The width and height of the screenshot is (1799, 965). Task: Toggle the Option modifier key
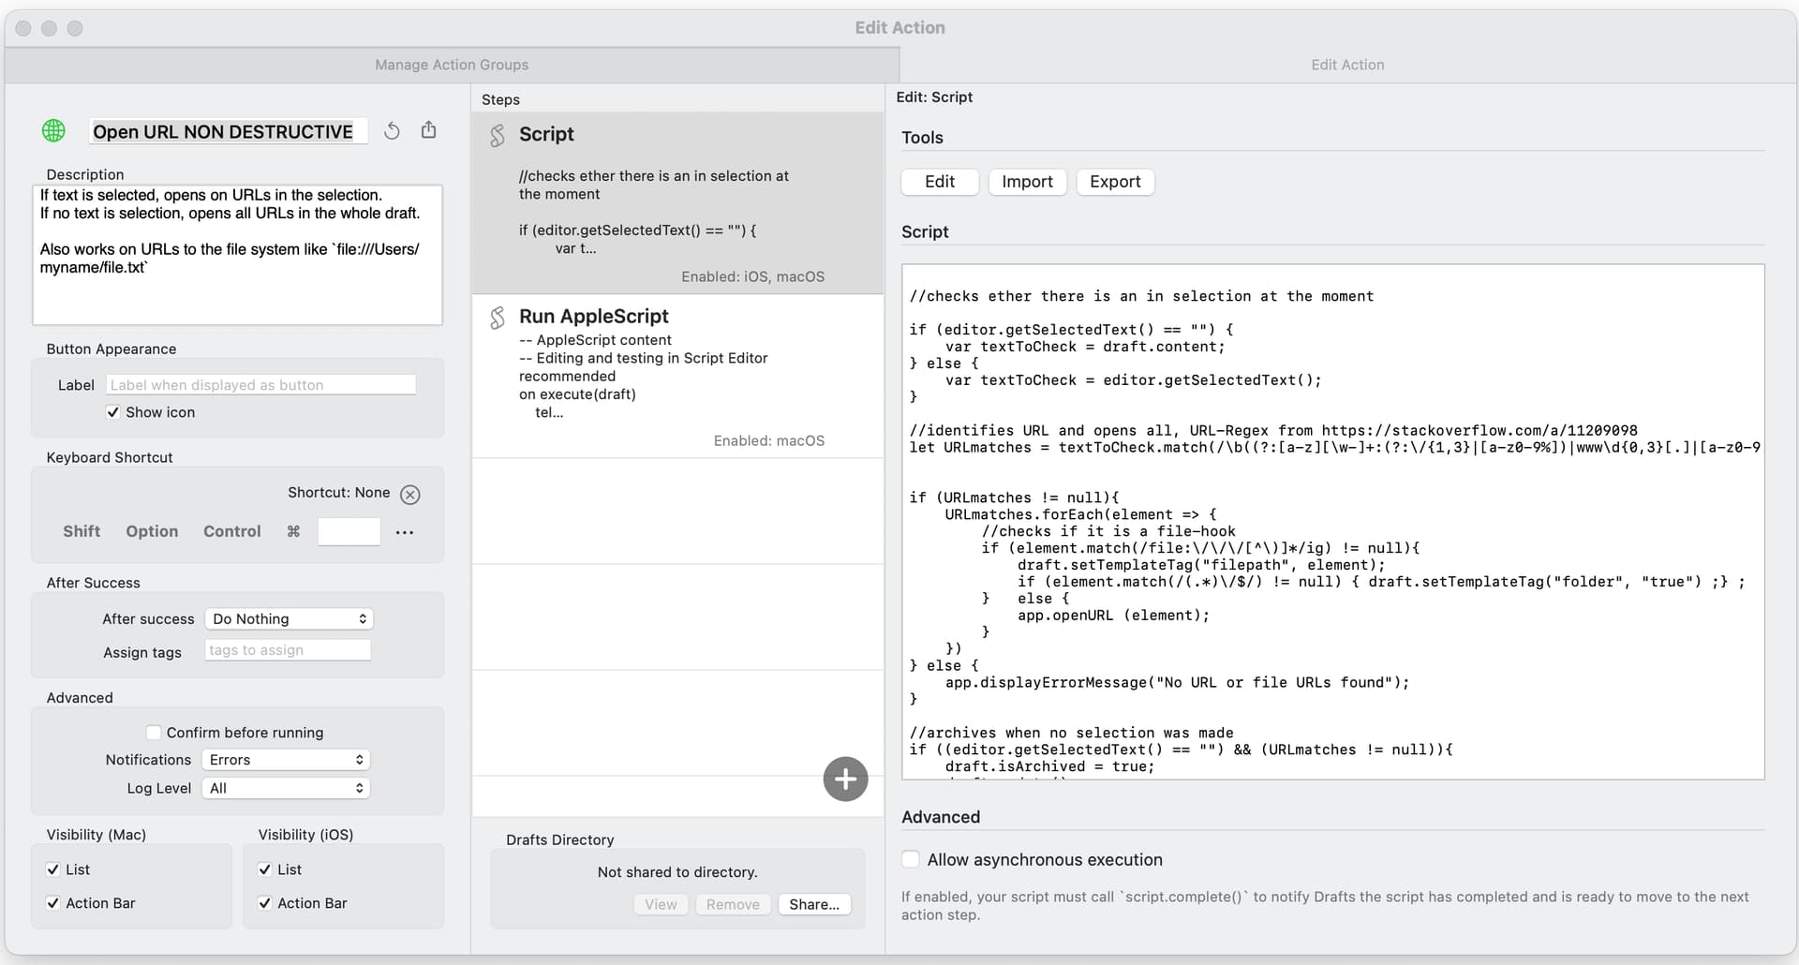152,531
